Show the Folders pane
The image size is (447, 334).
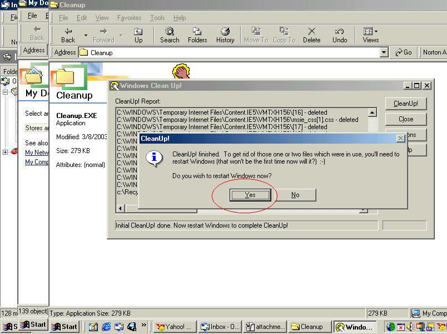tap(197, 35)
